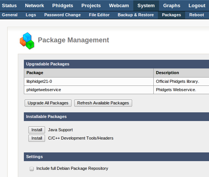Select the System menu item
Image resolution: width=209 pixels, height=177 pixels.
pyautogui.click(x=146, y=6)
